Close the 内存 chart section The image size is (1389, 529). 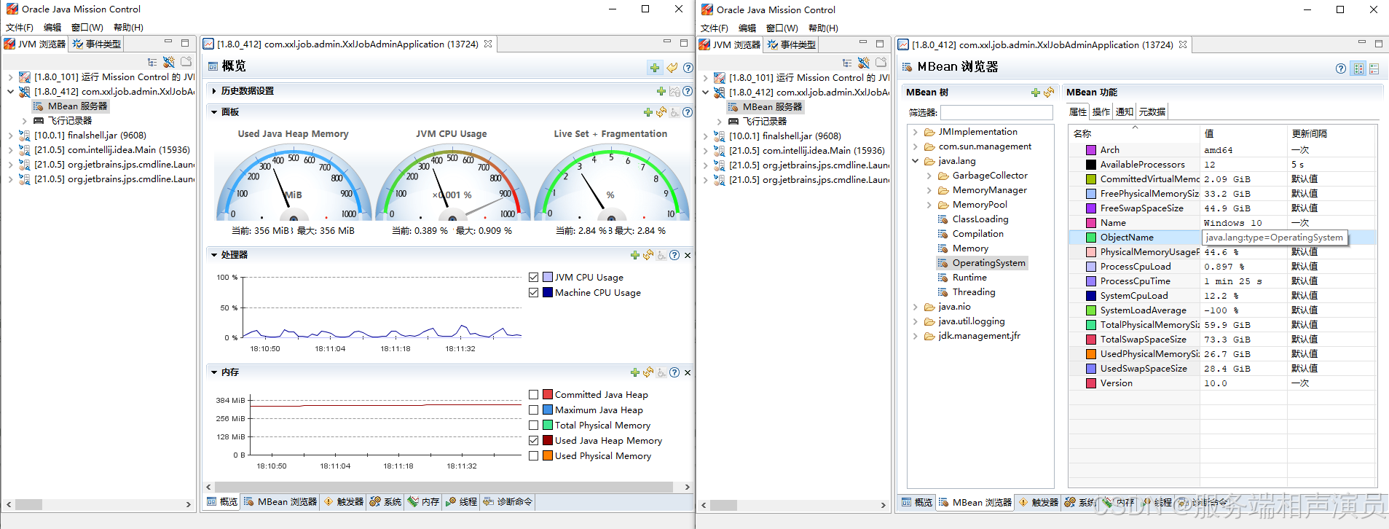pyautogui.click(x=688, y=372)
